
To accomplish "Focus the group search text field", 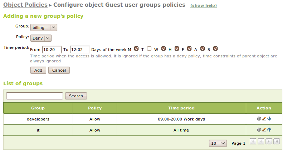I will click(34, 96).
